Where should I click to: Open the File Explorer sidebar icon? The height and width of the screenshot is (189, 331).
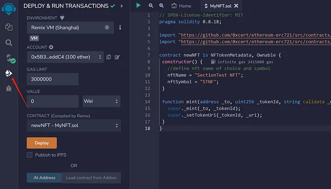[9, 27]
